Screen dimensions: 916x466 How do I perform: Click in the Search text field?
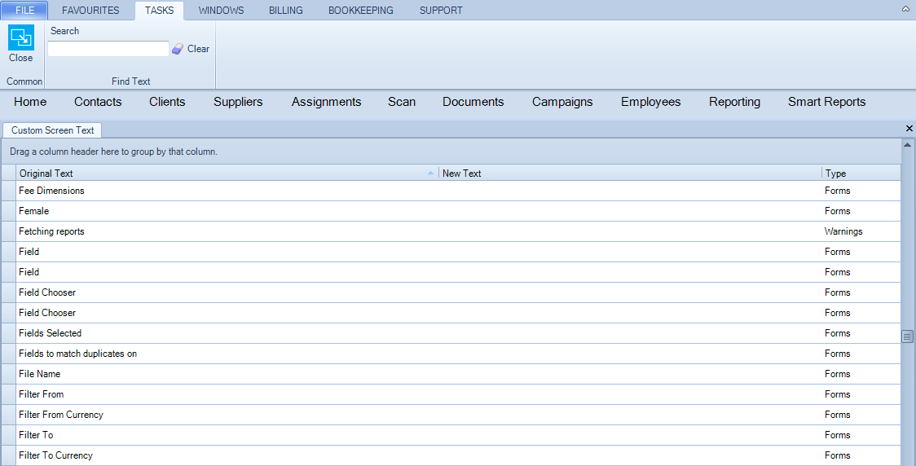pyautogui.click(x=108, y=49)
